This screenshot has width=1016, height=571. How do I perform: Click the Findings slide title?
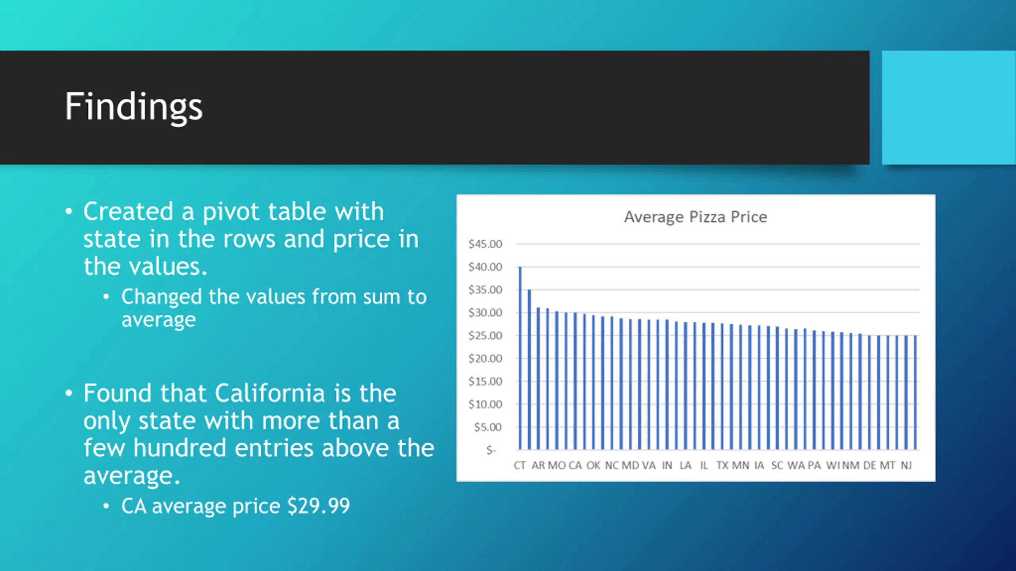134,106
